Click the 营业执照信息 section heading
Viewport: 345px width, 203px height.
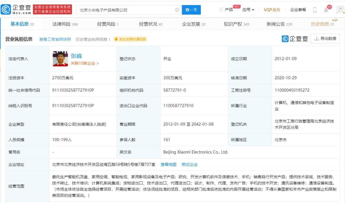19,39
